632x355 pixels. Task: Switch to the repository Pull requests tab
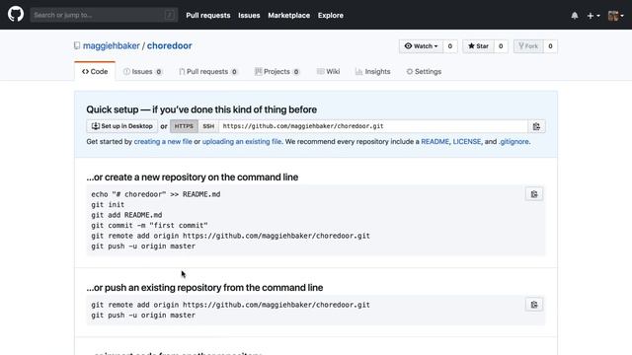208,72
